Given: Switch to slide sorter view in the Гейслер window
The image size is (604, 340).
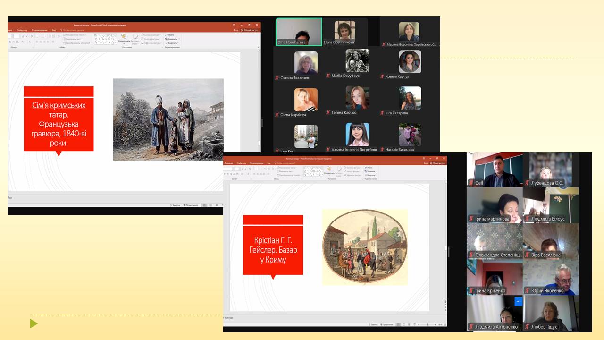Looking at the screenshot, I should 403,325.
